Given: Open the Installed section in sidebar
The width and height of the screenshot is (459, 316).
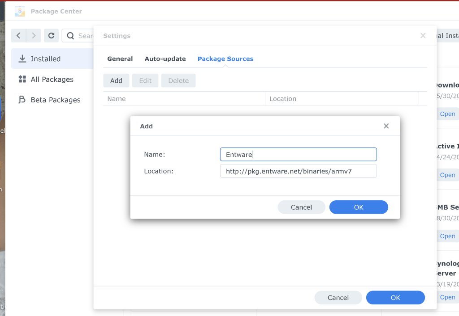Looking at the screenshot, I should 52,59.
